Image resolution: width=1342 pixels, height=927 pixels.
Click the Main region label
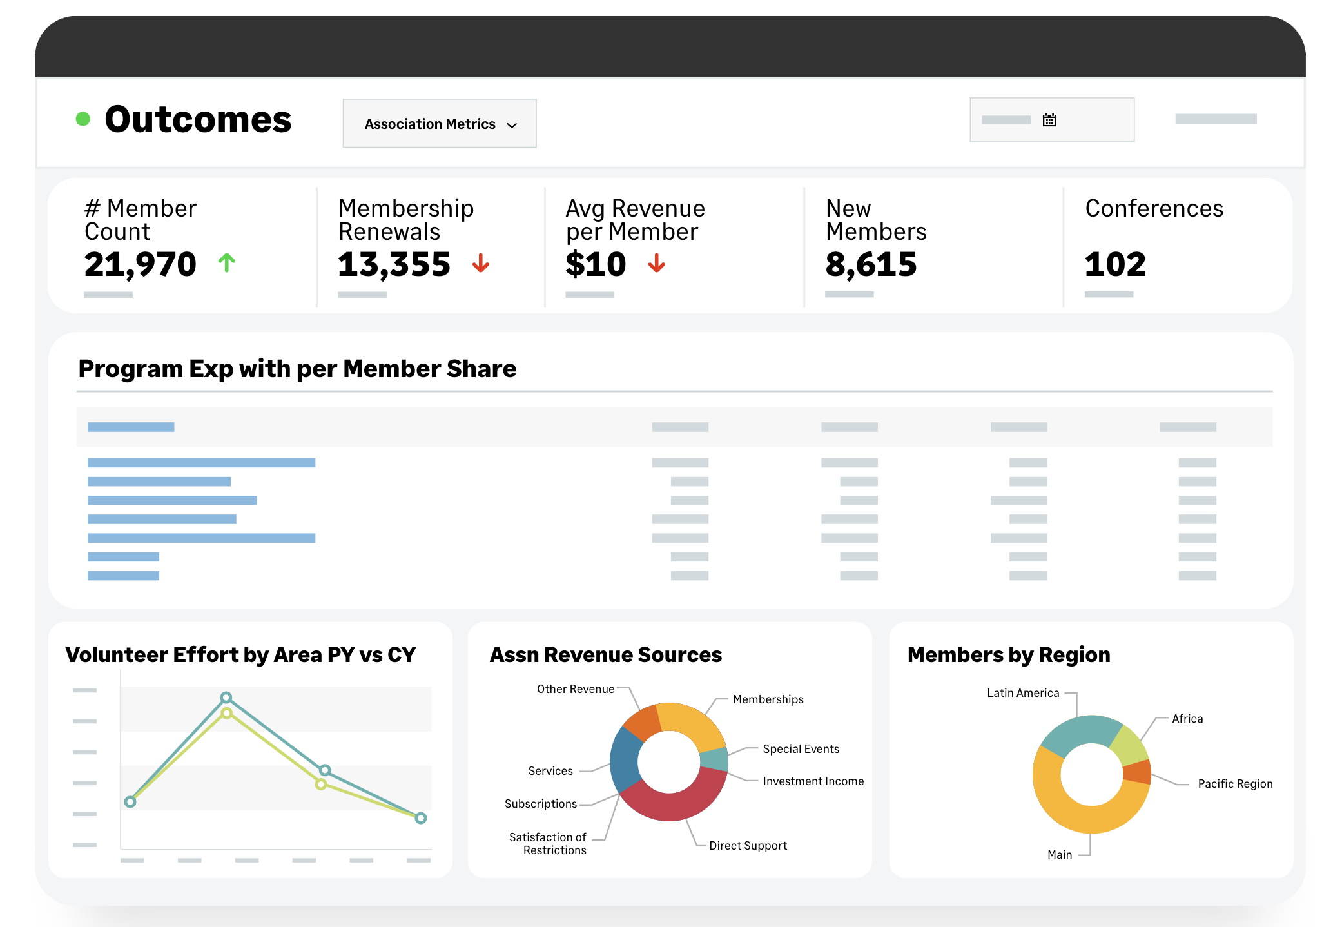(1060, 855)
